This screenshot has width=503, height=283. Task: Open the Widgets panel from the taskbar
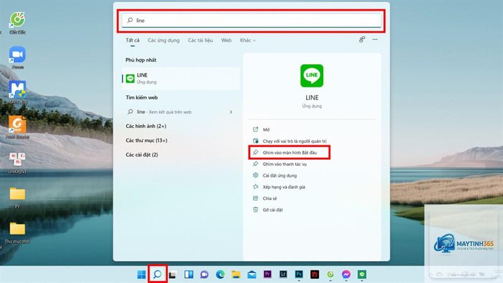click(189, 274)
